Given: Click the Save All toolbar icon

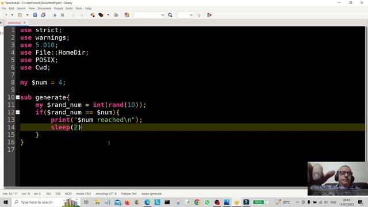Looking at the screenshot, I should pyautogui.click(x=43, y=15).
